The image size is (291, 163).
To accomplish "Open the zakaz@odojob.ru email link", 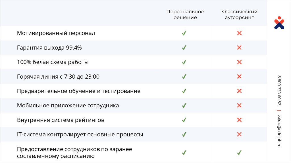I will click(x=279, y=131).
